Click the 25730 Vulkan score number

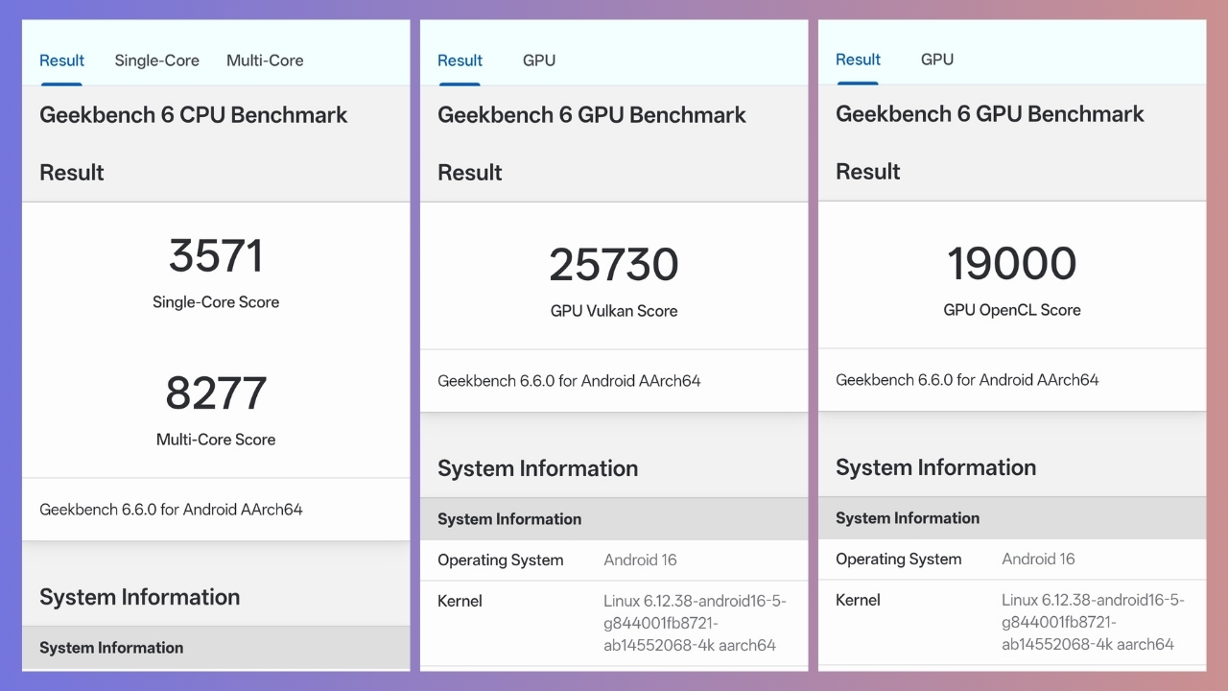click(614, 266)
